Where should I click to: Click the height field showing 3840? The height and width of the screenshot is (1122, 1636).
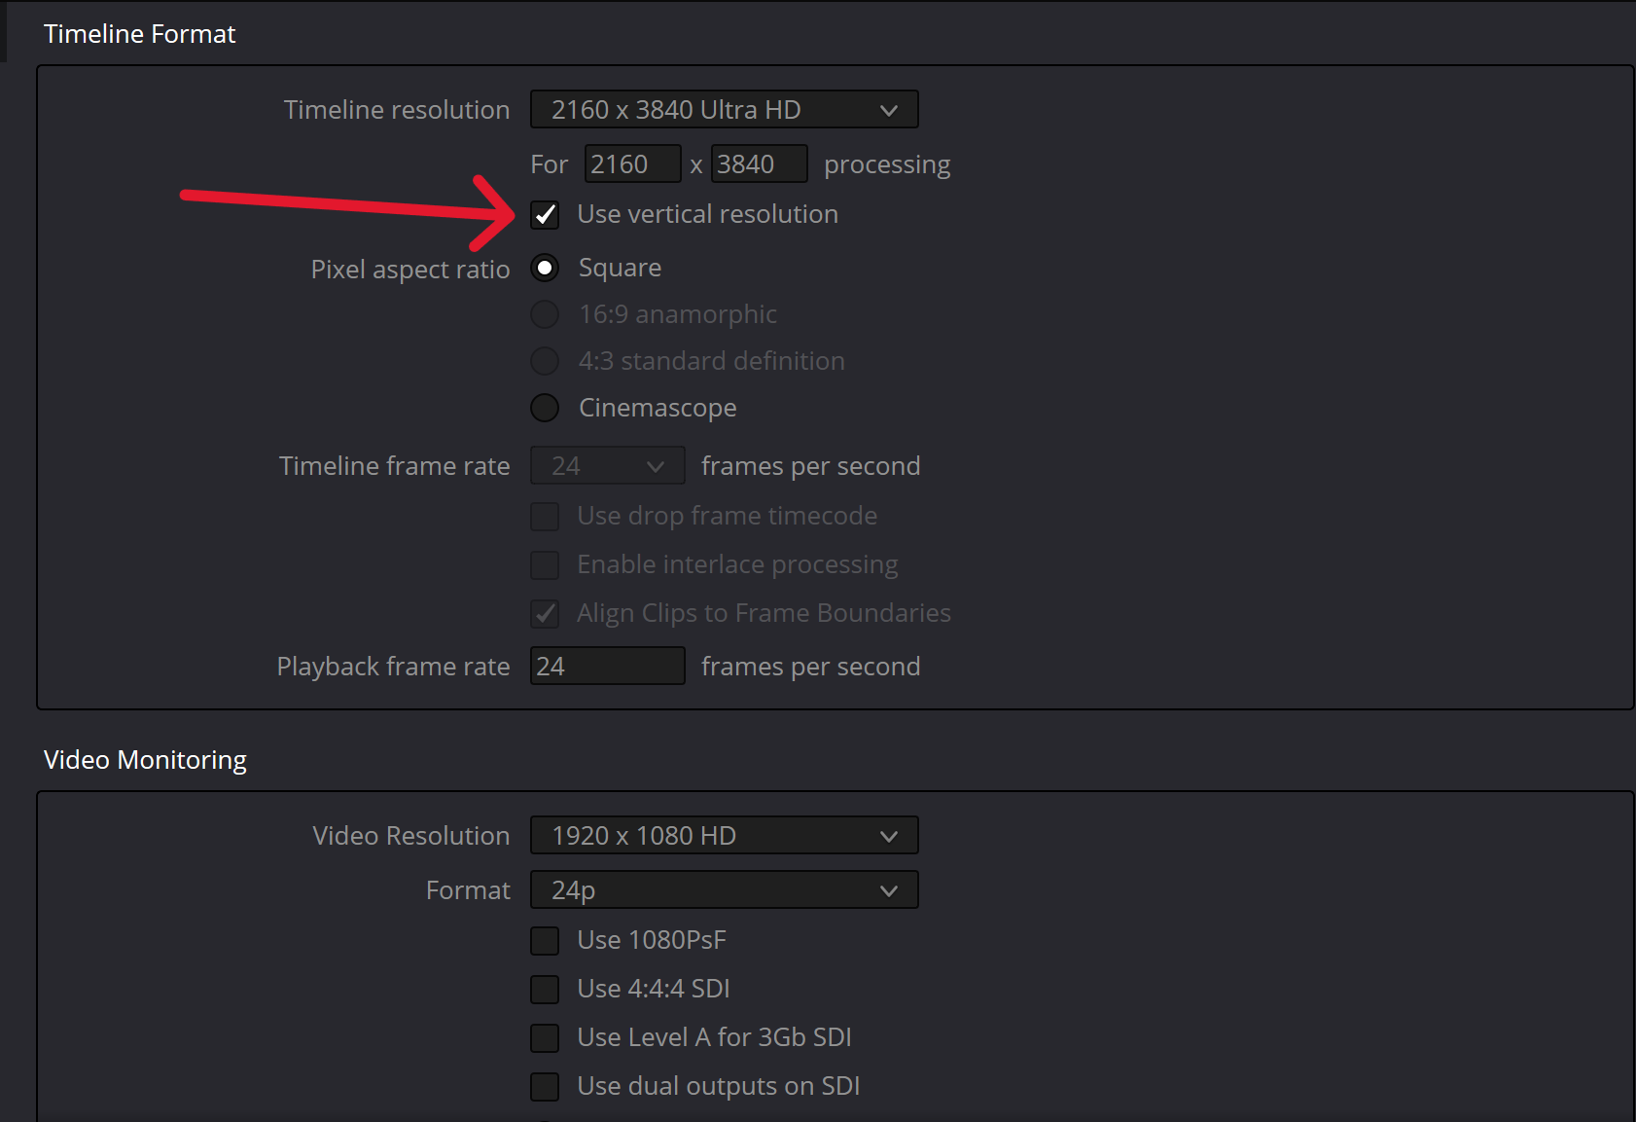[759, 164]
